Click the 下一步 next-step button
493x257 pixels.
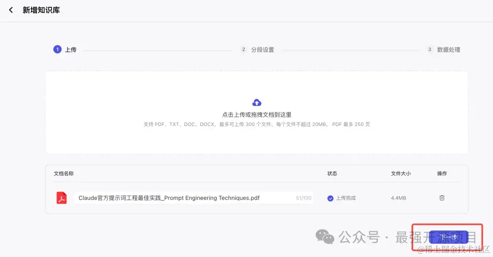coord(448,237)
